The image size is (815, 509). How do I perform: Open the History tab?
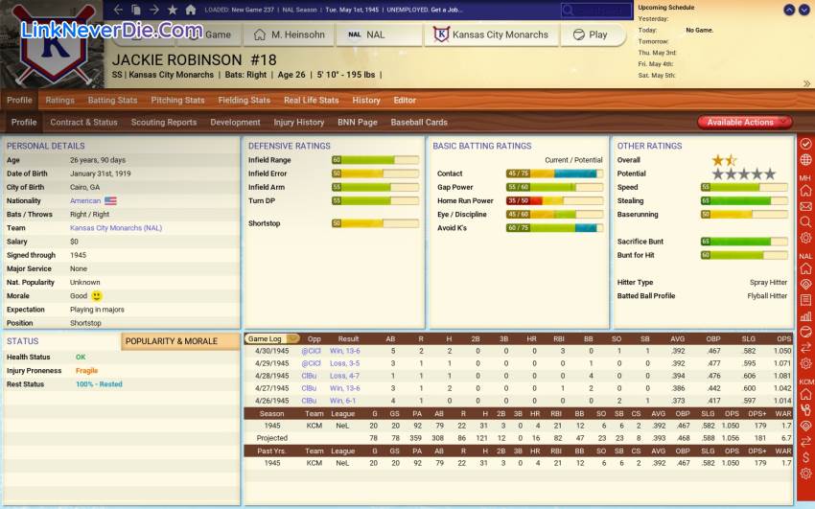[x=366, y=101]
